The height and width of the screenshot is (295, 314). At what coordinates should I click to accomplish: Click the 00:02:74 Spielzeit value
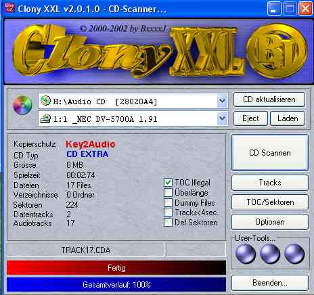[81, 175]
